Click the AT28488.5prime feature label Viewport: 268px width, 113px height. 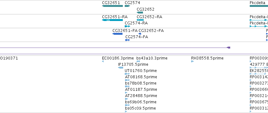click(x=141, y=96)
